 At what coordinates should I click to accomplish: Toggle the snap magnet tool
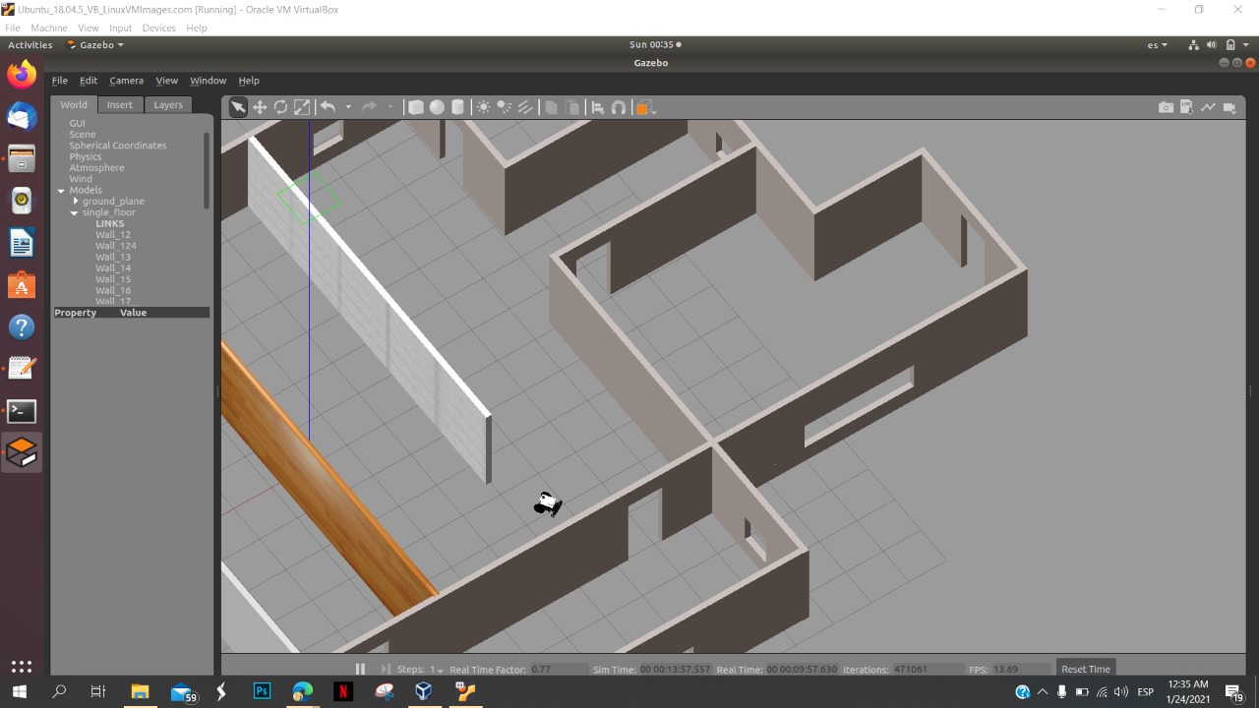click(618, 107)
